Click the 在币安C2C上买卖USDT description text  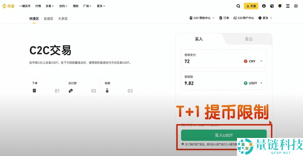[81, 63]
